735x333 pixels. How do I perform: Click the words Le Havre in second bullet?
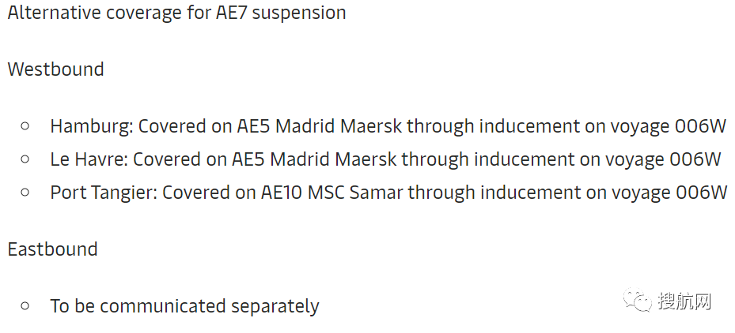pyautogui.click(x=89, y=159)
